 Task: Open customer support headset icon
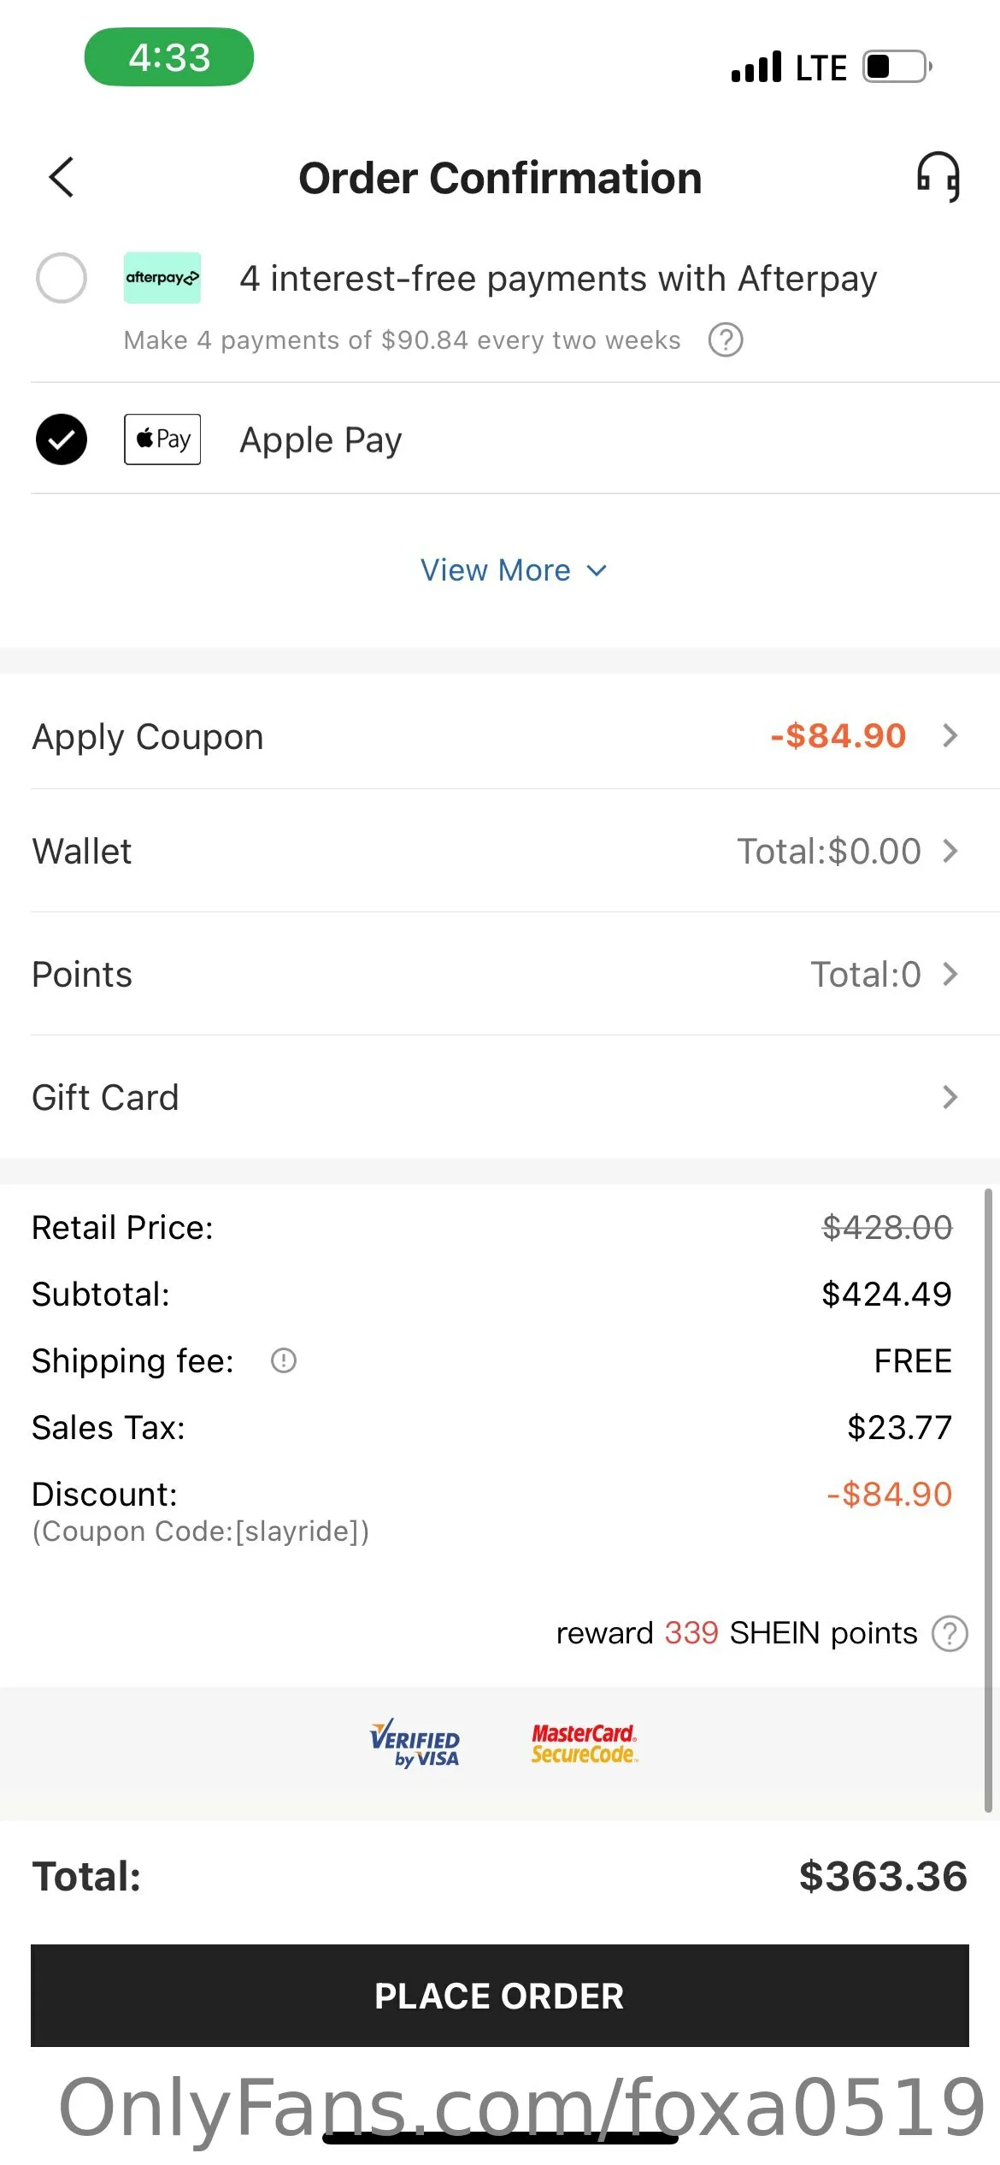(x=938, y=177)
